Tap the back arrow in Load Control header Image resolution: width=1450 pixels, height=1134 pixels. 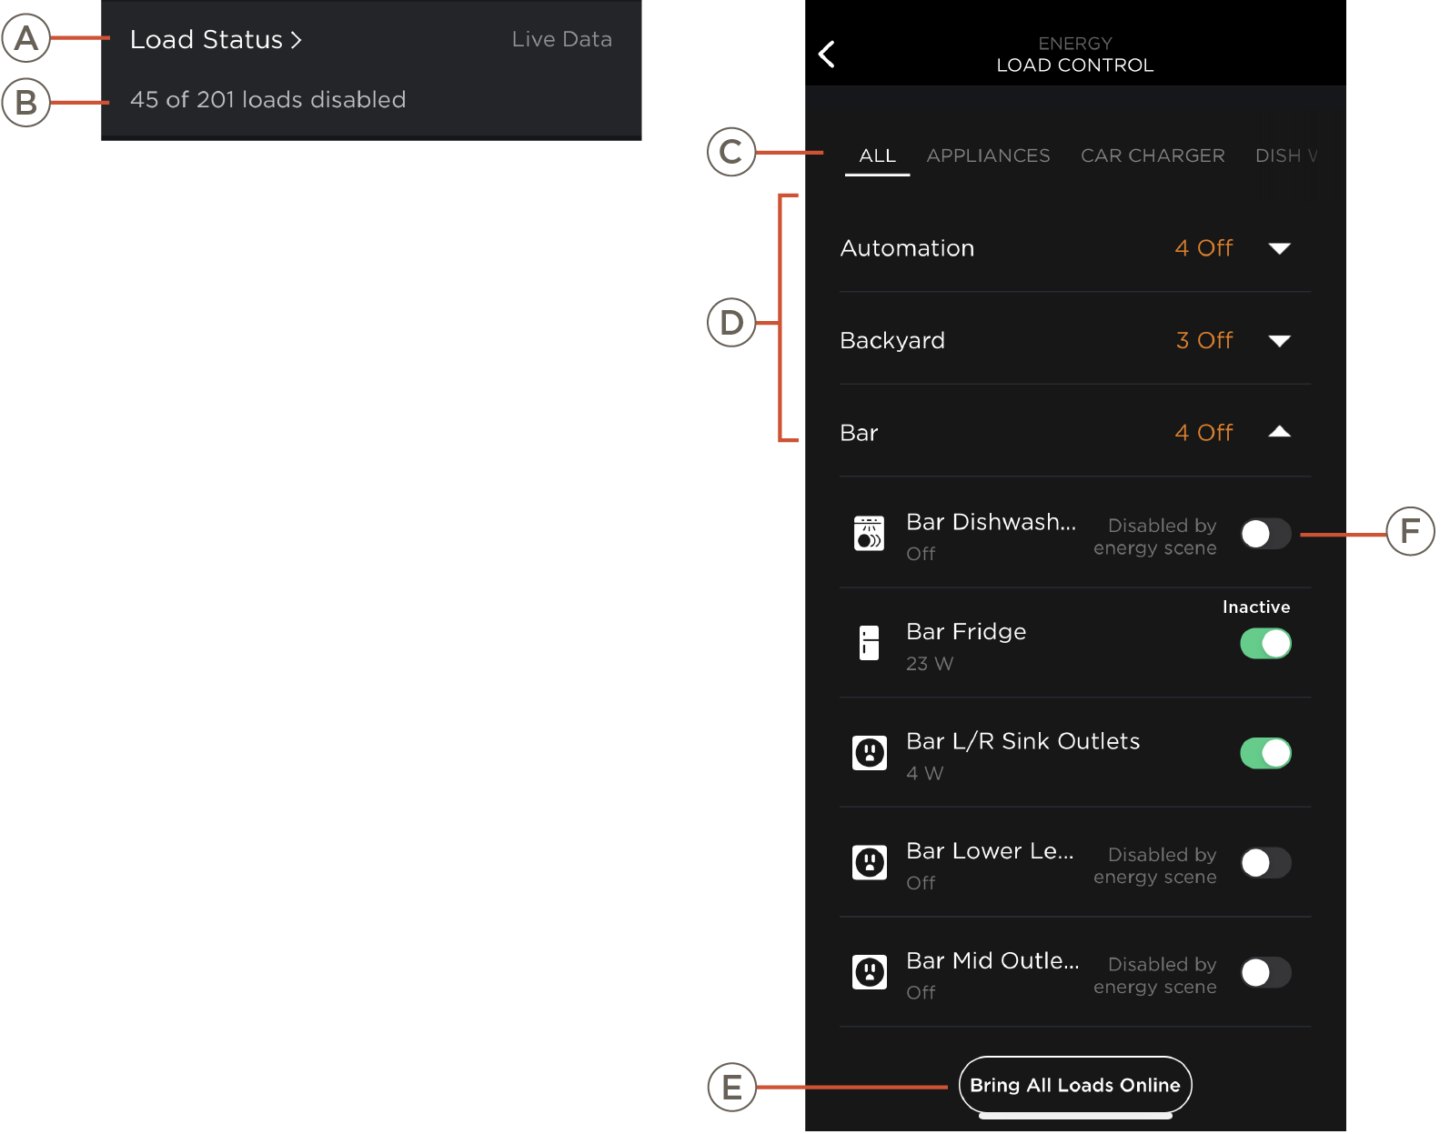pos(827,55)
